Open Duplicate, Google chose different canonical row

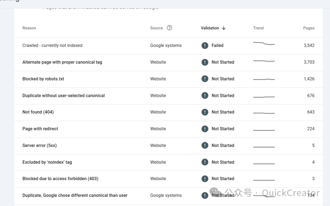pyautogui.click(x=75, y=196)
